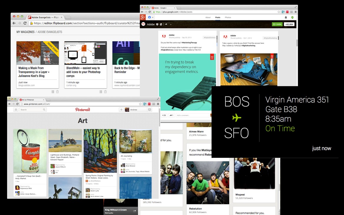Viewport: 344px width, 215px height.
Task: Expand the Google+ profile switcher dropdown
Action: pyautogui.click(x=151, y=17)
